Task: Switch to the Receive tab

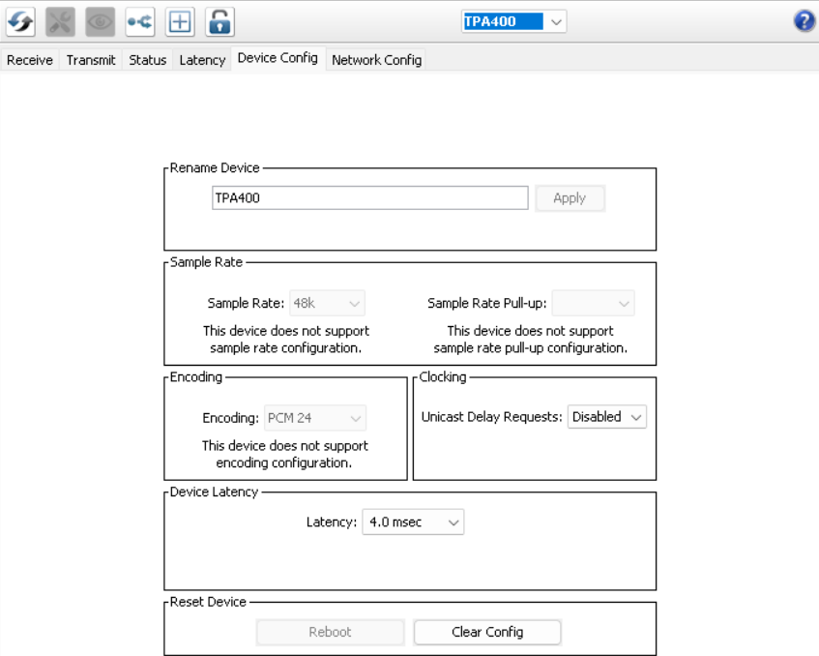Action: click(x=30, y=60)
